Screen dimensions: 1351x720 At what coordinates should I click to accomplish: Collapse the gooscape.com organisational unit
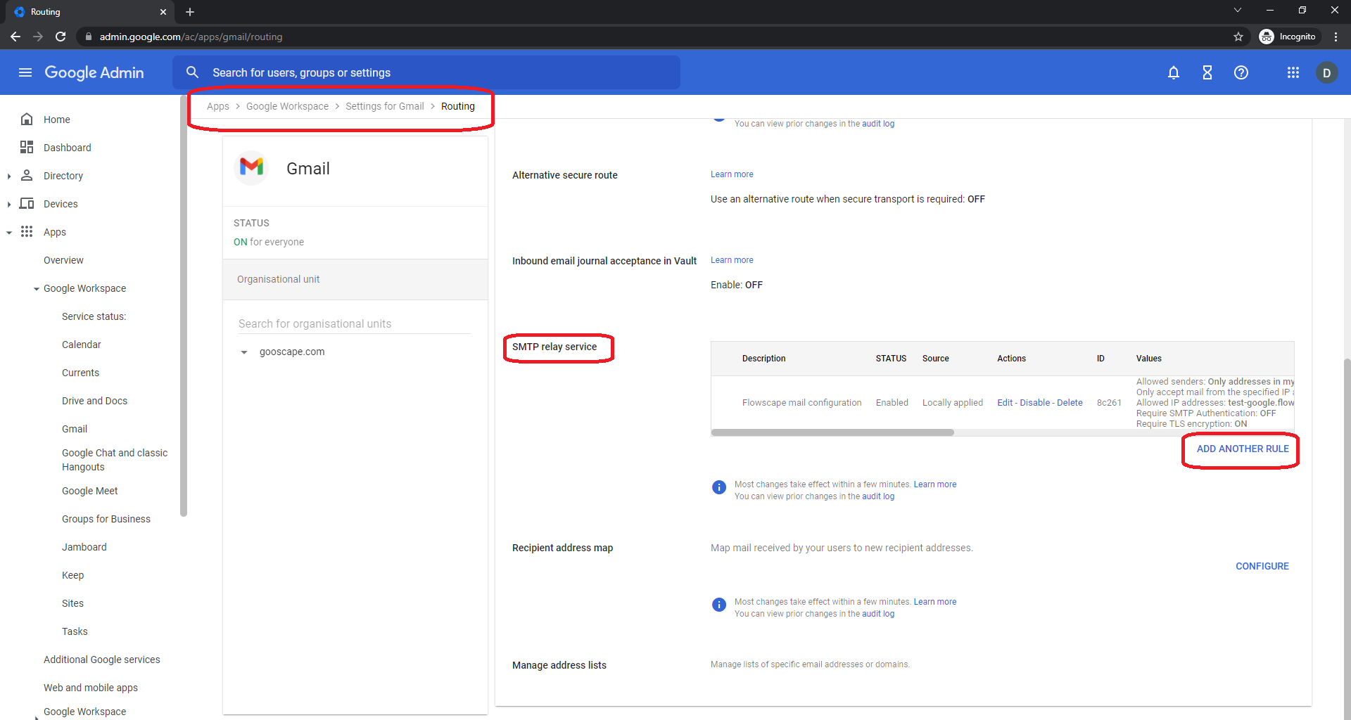click(244, 352)
